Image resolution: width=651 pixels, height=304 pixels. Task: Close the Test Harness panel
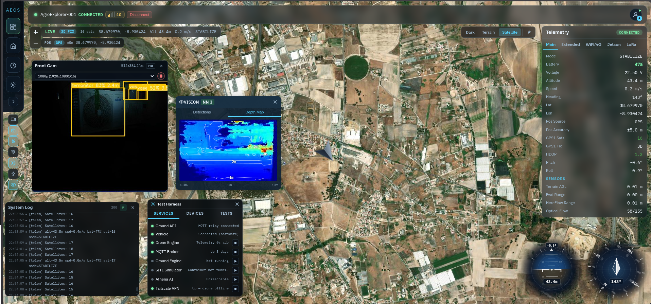coord(237,204)
